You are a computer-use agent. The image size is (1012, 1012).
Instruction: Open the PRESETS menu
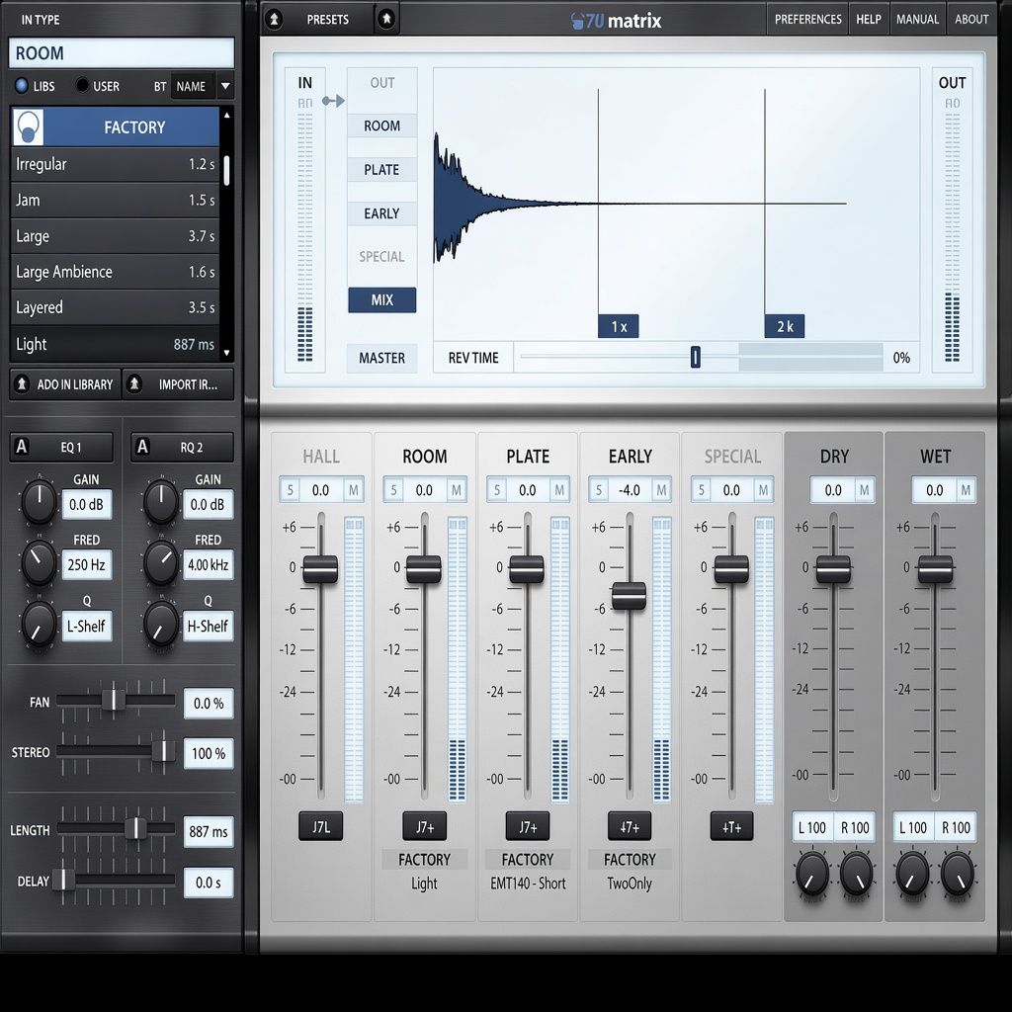[x=327, y=20]
